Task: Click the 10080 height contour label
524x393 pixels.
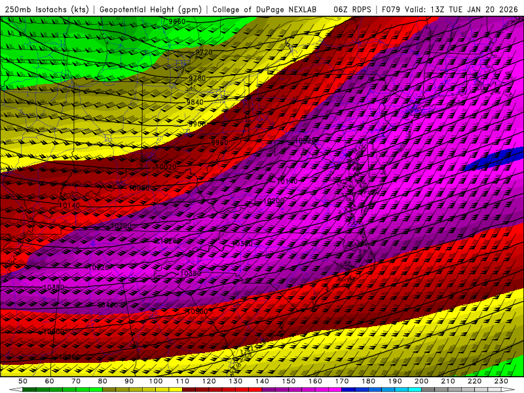Action: point(140,188)
